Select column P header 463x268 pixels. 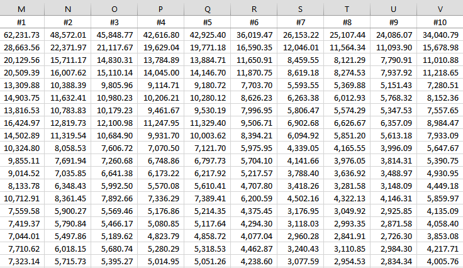coord(160,9)
